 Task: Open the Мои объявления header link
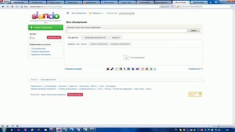click(x=79, y=13)
